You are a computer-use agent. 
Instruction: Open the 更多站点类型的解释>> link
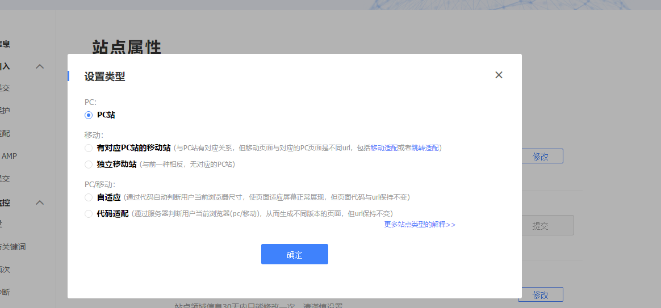tap(420, 225)
